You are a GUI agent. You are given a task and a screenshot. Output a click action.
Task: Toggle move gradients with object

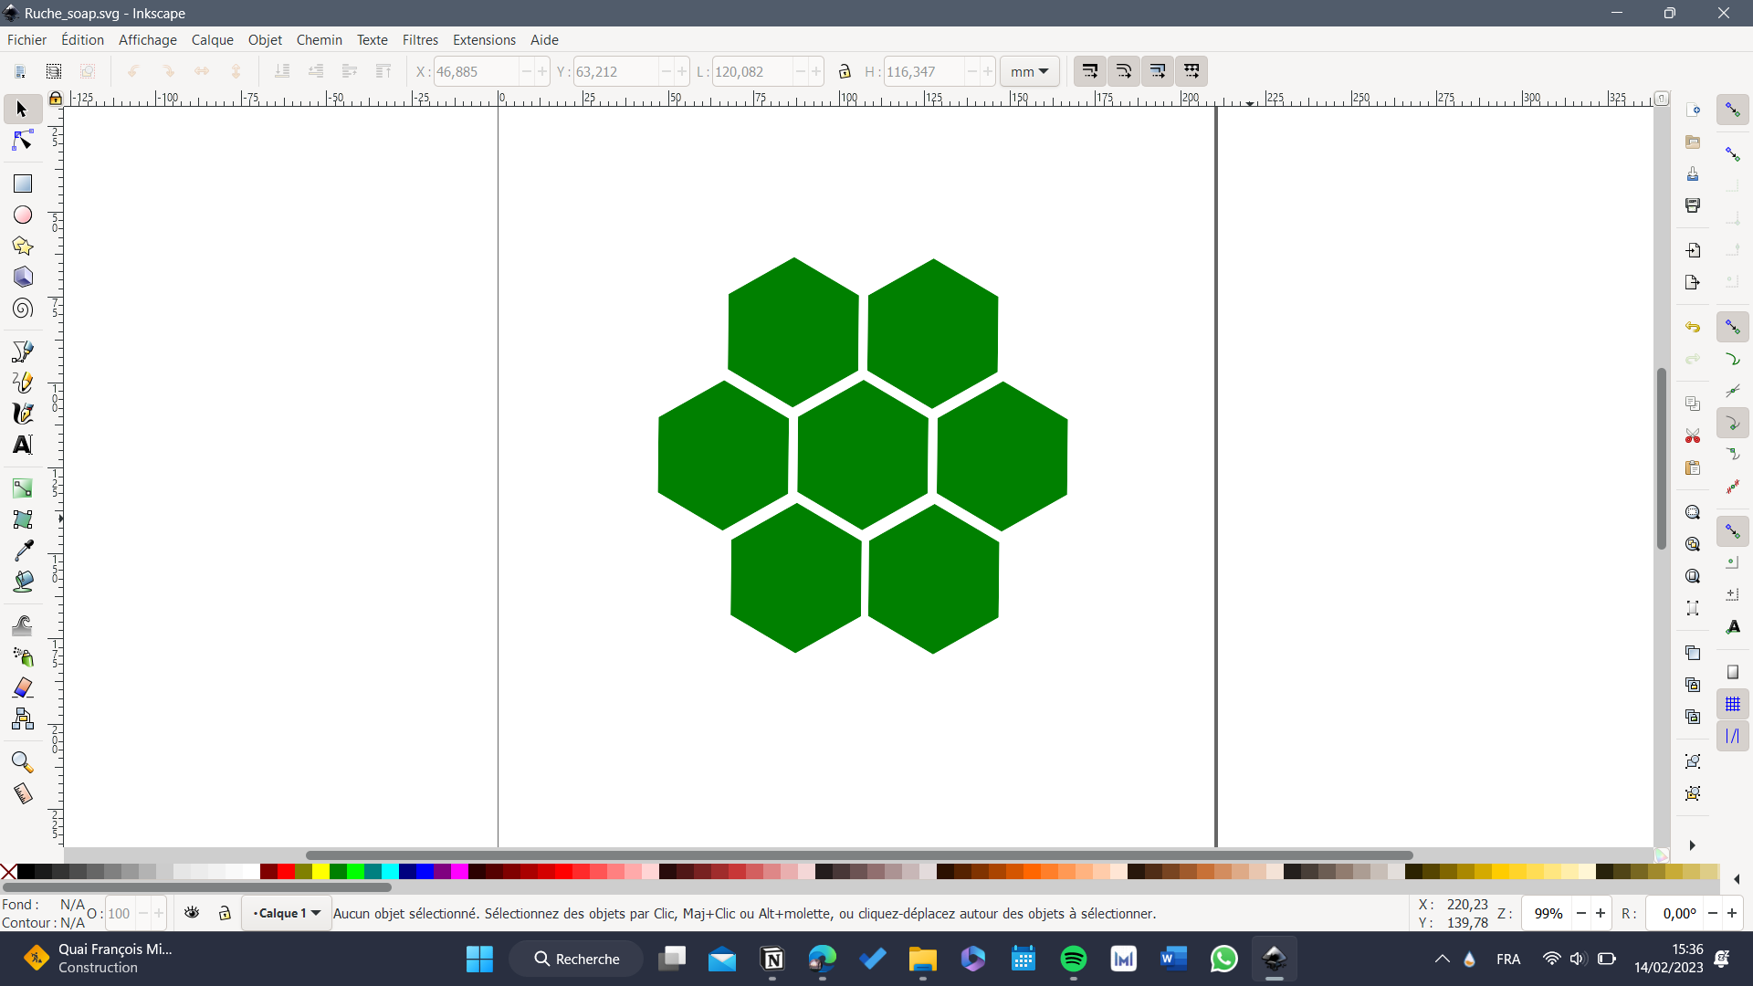point(1158,71)
